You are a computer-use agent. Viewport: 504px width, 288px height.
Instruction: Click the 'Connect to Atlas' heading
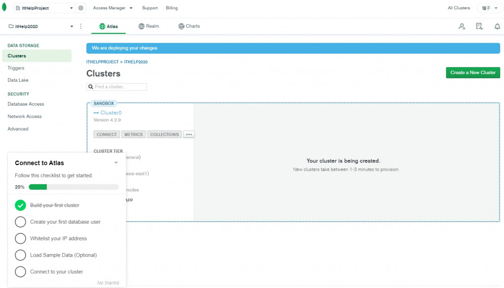[39, 163]
